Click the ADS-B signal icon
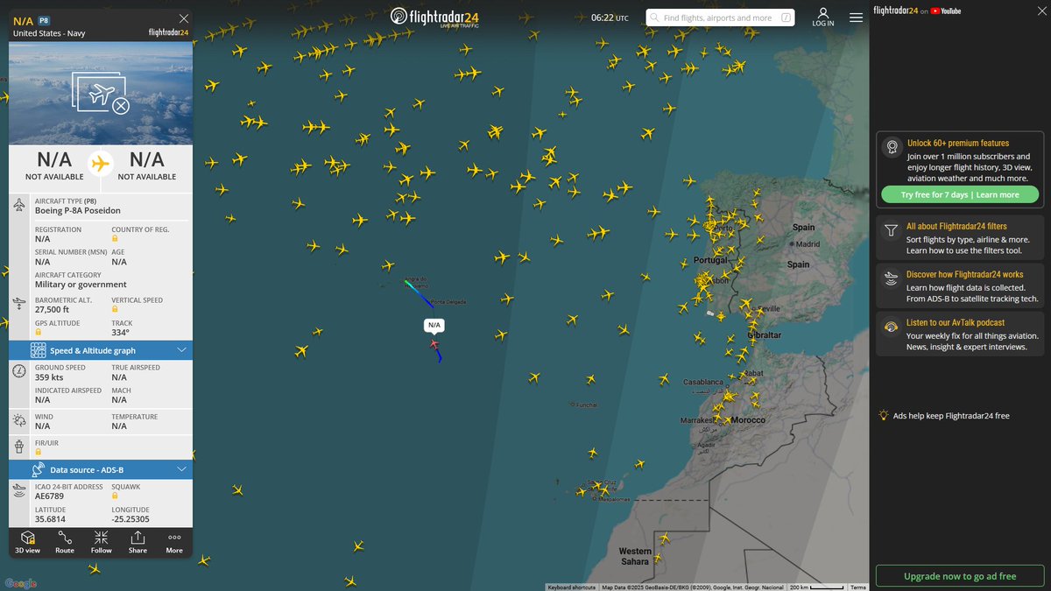 19,492
